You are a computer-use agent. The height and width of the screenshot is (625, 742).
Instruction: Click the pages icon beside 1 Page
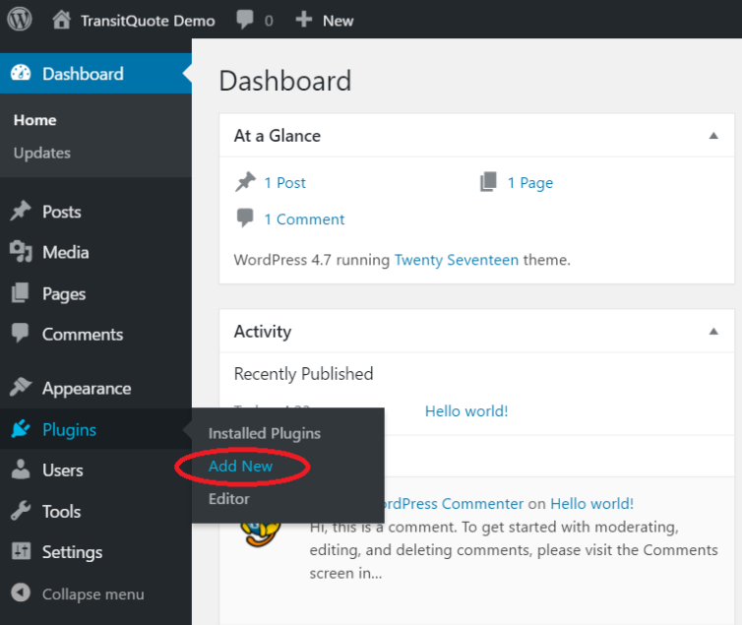click(488, 182)
